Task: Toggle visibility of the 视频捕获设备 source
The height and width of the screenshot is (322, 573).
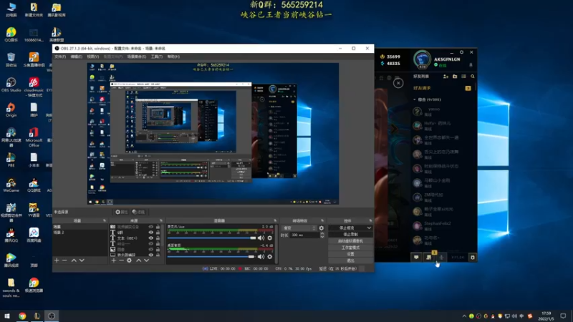Action: point(151,227)
